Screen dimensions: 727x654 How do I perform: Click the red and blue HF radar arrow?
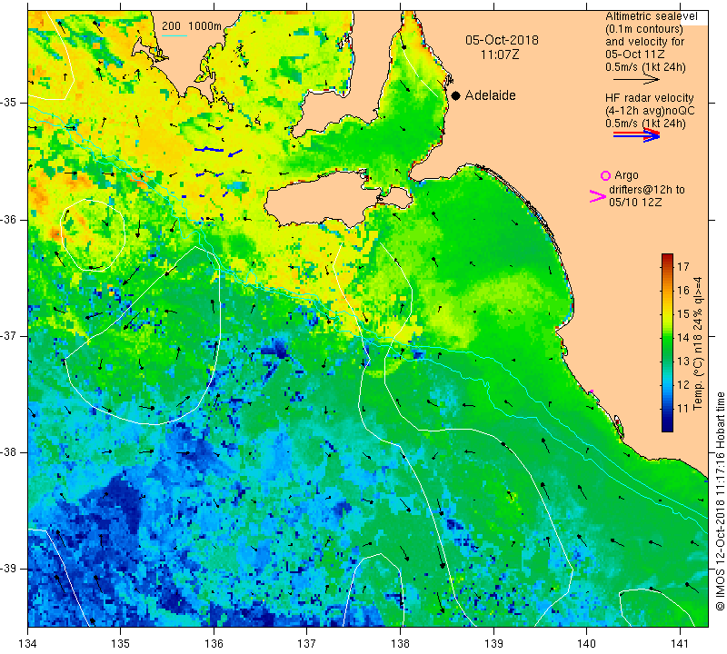tap(636, 134)
